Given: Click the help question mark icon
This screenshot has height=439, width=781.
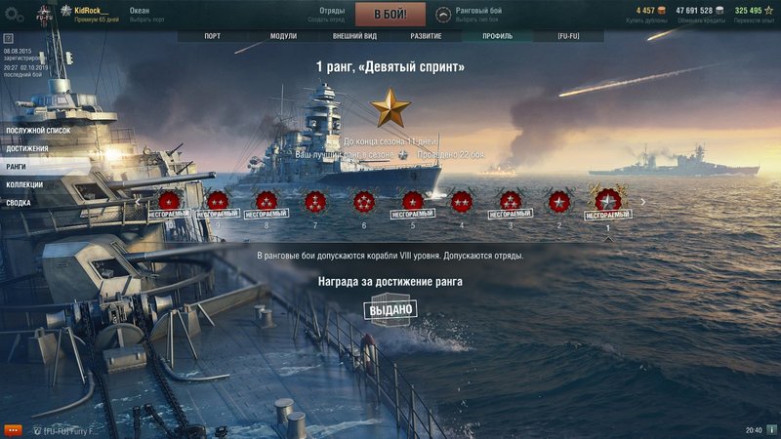Looking at the screenshot, I should click(8, 38).
